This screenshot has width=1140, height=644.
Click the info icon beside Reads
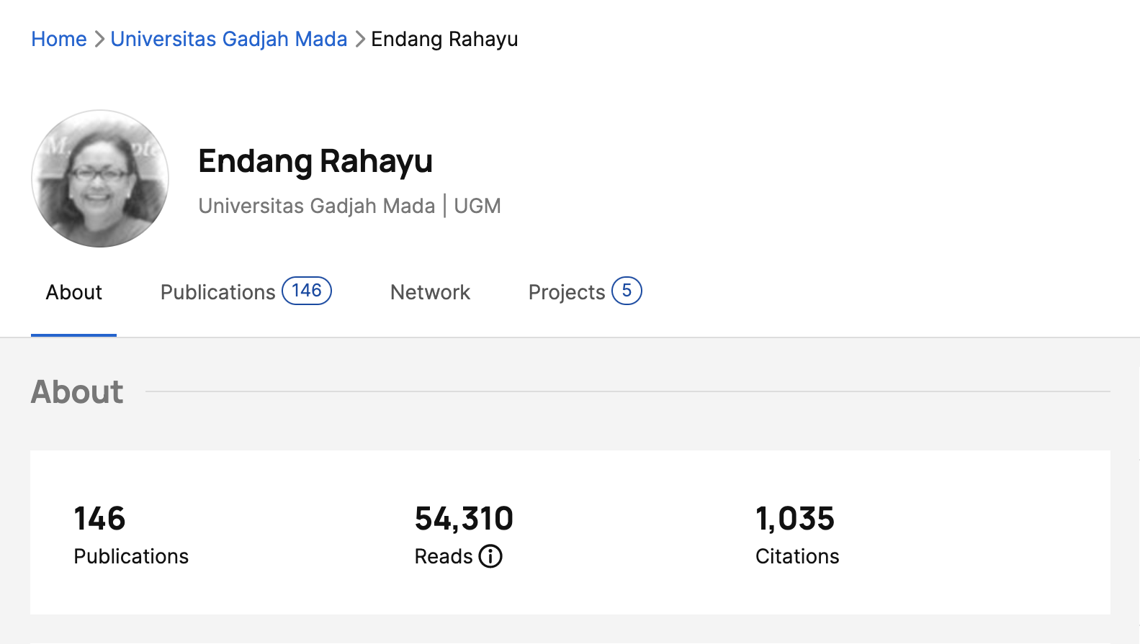coord(490,556)
